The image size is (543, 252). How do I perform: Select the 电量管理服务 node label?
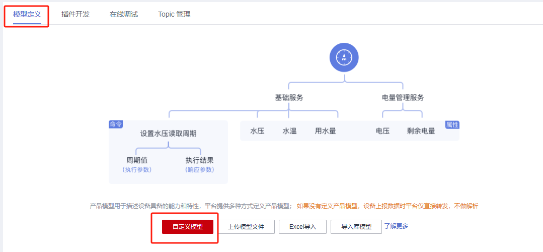[x=403, y=97]
